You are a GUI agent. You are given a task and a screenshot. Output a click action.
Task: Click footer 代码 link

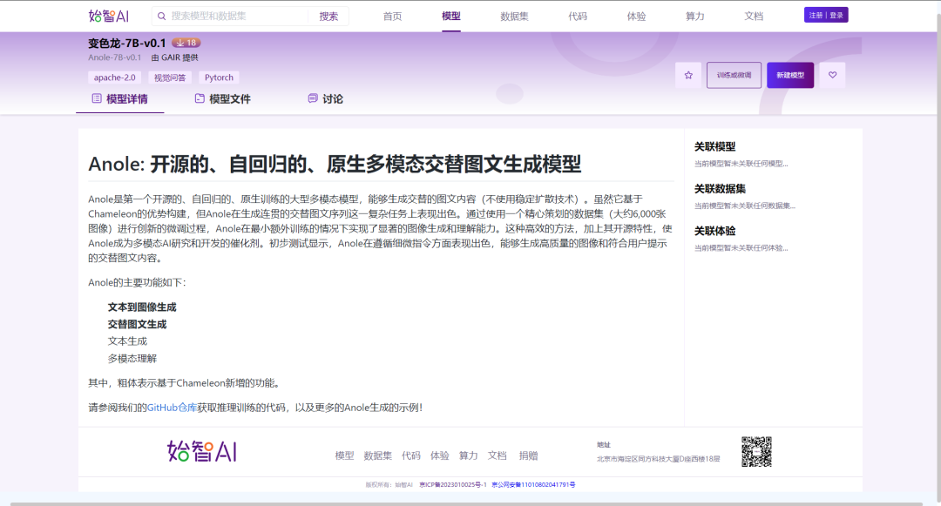click(411, 455)
